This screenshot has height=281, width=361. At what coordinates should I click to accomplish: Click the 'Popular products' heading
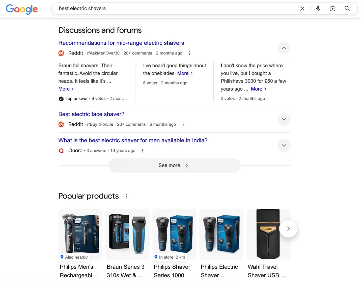click(89, 196)
